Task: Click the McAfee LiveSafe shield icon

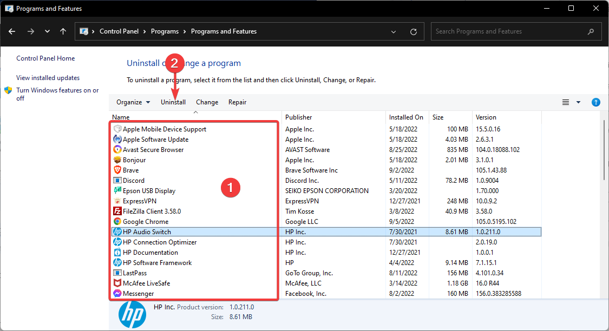Action: click(117, 283)
